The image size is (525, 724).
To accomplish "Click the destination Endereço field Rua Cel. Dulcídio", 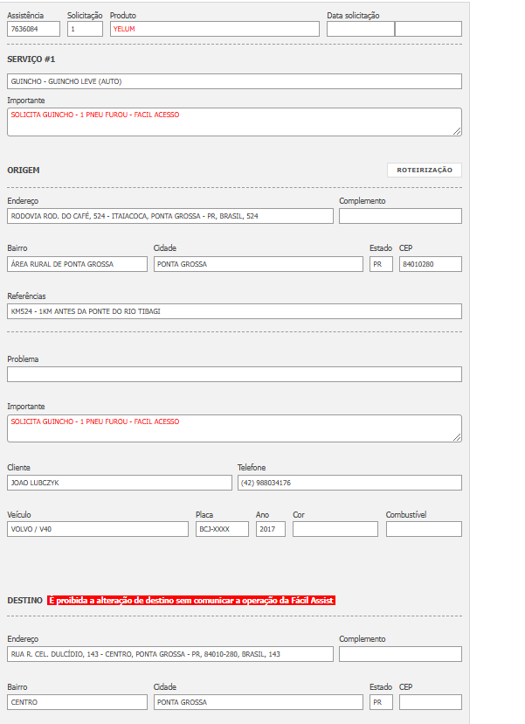I will coord(169,654).
